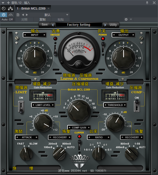Screen dimensions: 158x175
Task: Toggle the LIMIT ON switch
Action: pos(21,107)
